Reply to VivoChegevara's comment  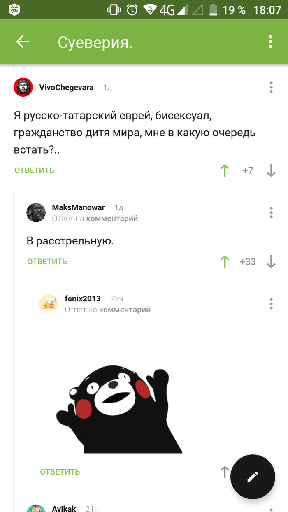pyautogui.click(x=35, y=170)
